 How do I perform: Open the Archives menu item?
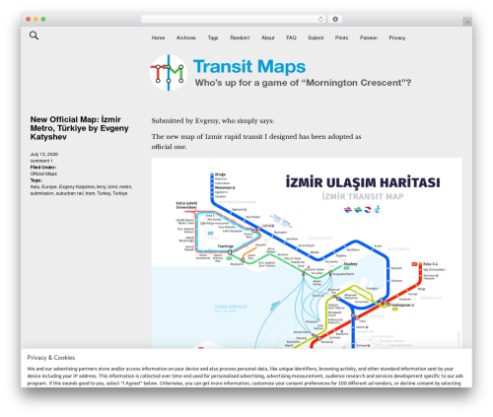[x=186, y=37]
